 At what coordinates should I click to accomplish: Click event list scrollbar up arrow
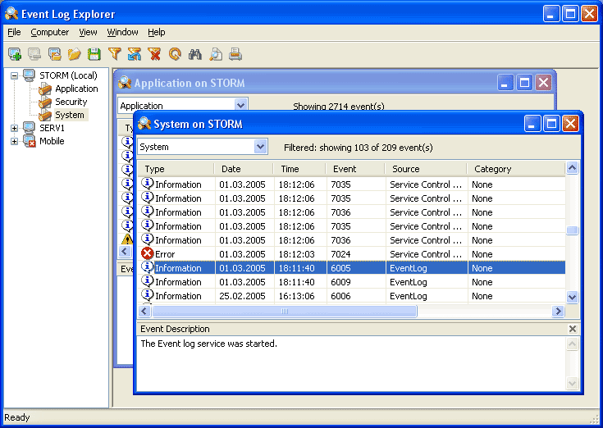(x=572, y=168)
